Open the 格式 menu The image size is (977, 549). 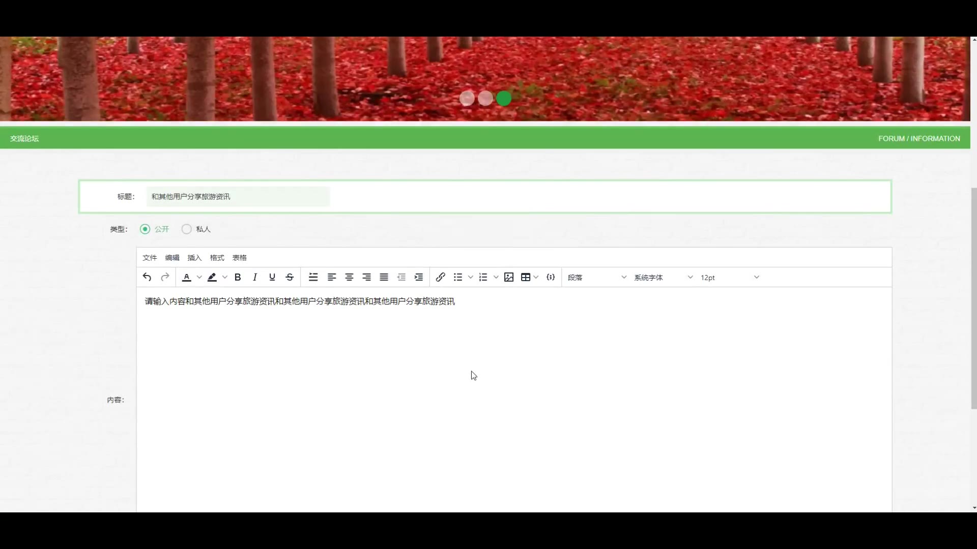coord(217,258)
